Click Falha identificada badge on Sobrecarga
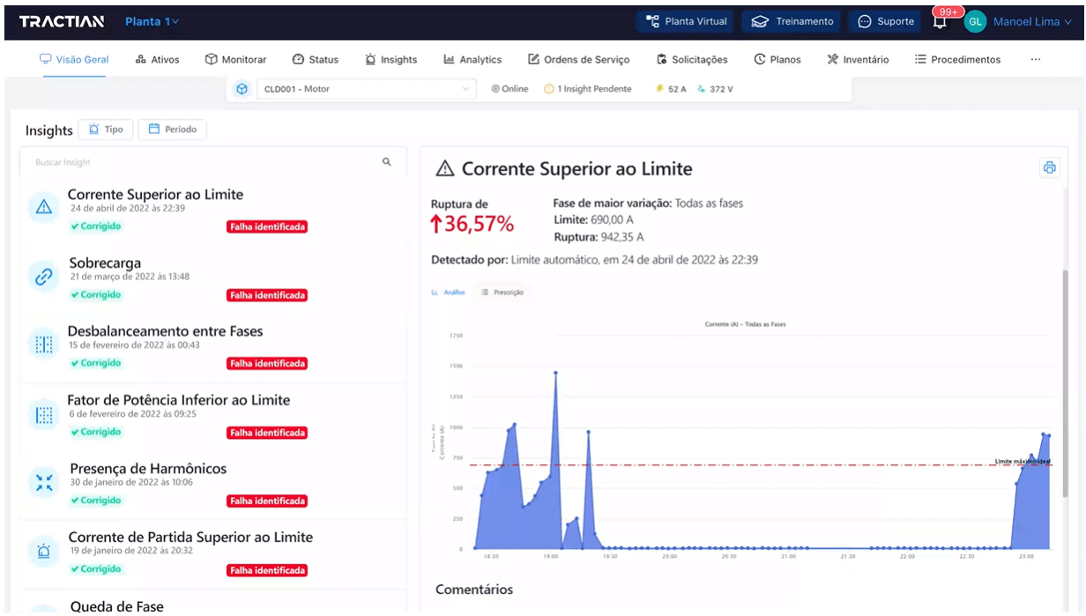The height and width of the screenshot is (616, 1086). pyautogui.click(x=267, y=295)
